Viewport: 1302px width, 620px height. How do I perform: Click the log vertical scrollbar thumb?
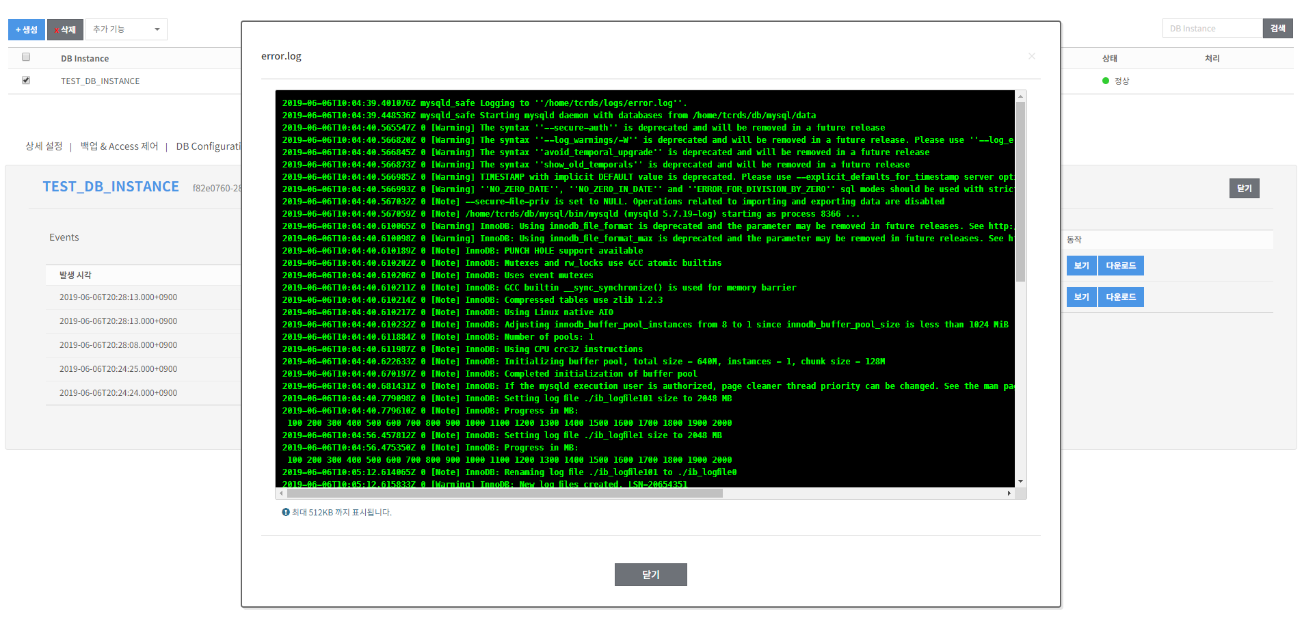coord(1020,191)
